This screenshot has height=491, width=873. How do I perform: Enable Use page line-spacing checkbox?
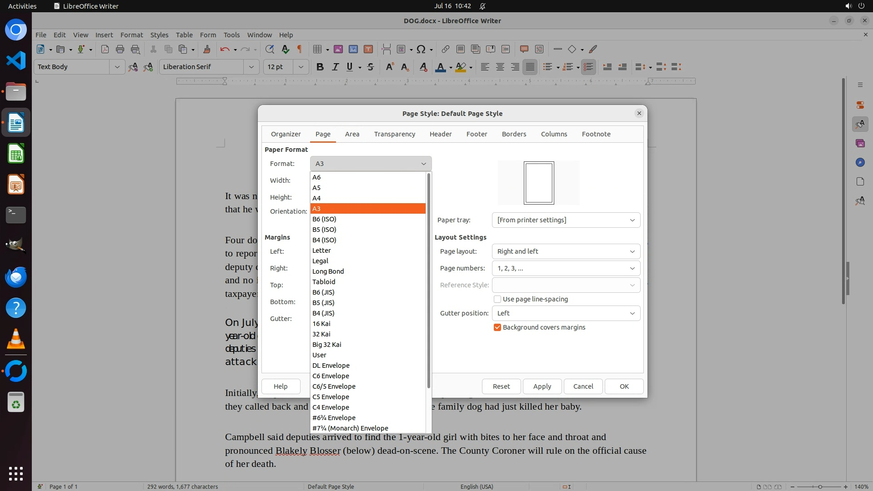497,299
